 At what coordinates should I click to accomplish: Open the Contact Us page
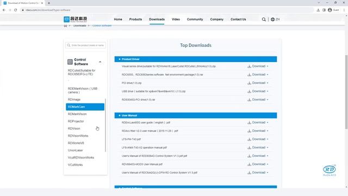click(238, 20)
